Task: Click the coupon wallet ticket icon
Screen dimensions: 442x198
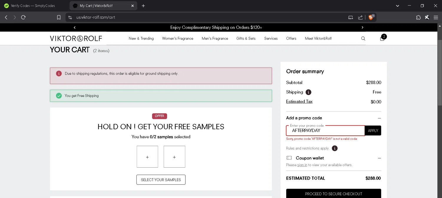Action: tap(289, 158)
